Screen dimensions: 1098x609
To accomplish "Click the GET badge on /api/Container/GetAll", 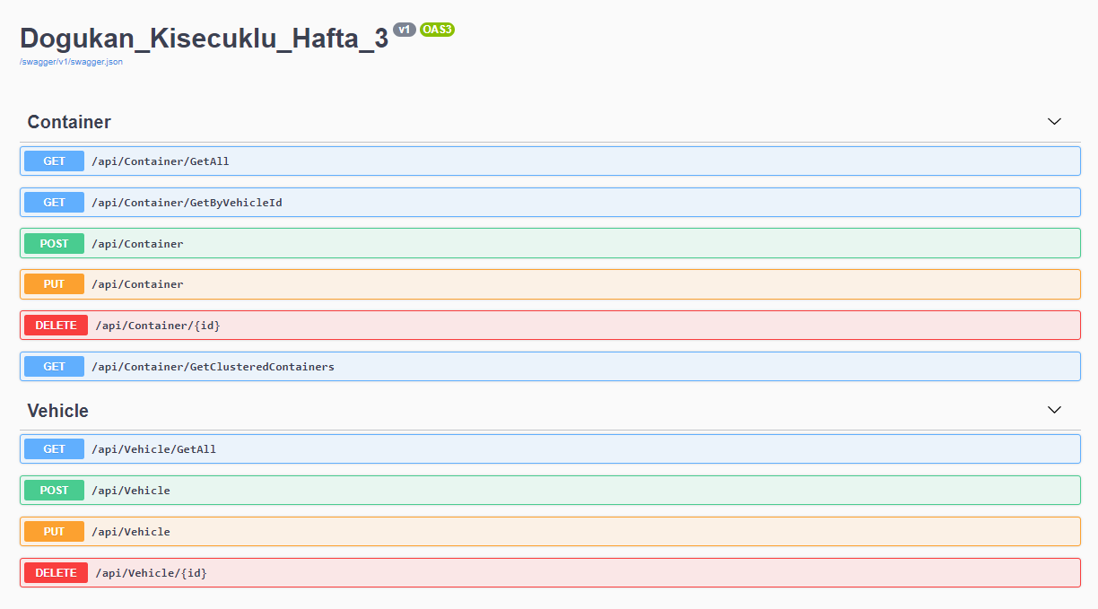I will pyautogui.click(x=54, y=161).
